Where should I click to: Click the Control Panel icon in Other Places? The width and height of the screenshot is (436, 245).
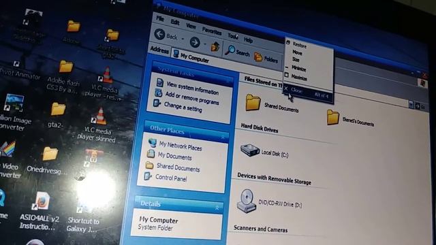147,176
